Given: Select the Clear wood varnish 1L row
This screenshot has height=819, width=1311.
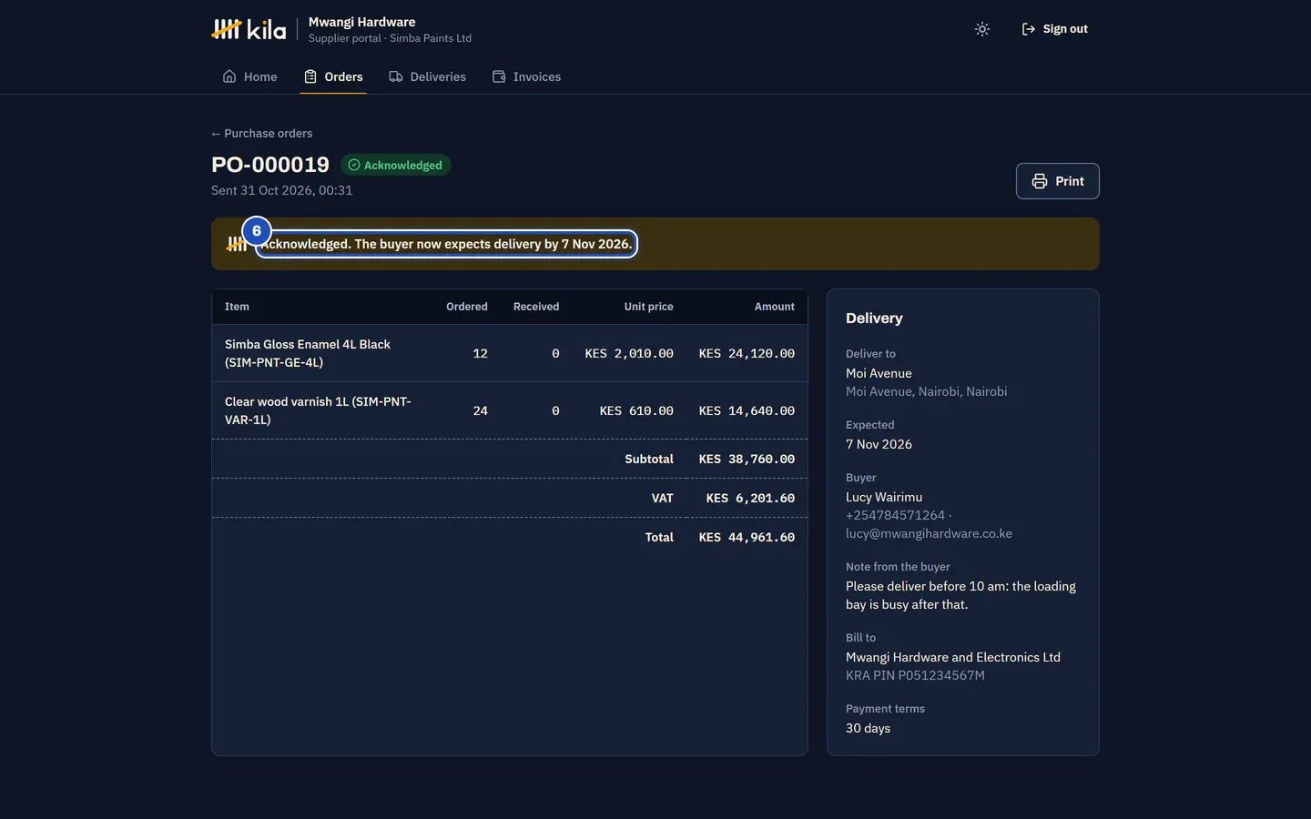Looking at the screenshot, I should 510,410.
